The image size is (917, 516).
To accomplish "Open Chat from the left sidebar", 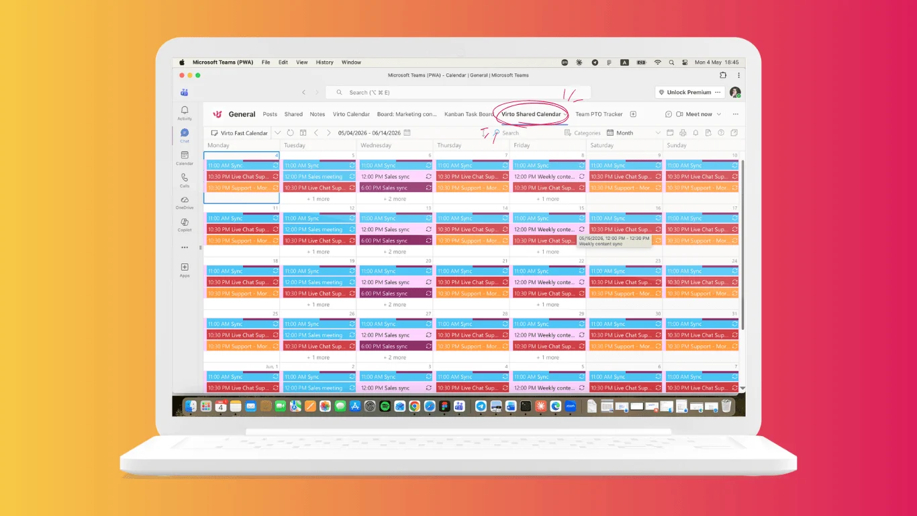I will tap(184, 135).
